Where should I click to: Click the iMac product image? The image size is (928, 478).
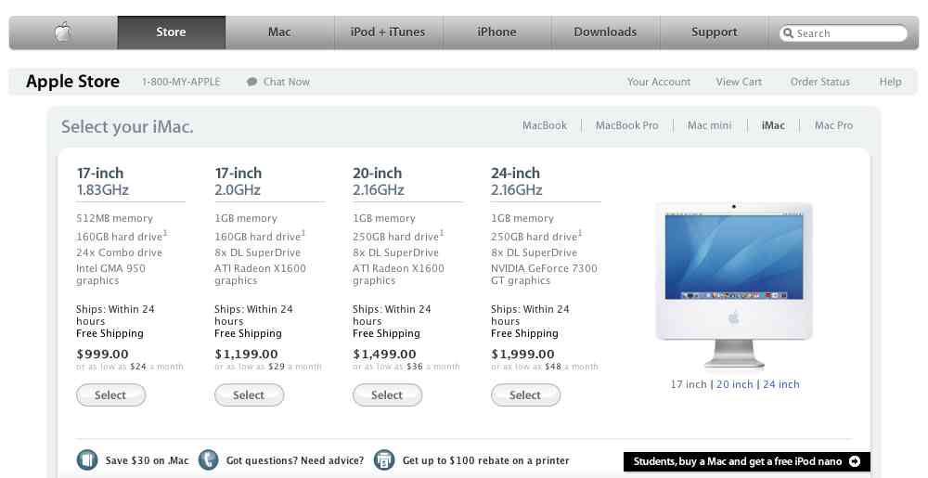(734, 285)
